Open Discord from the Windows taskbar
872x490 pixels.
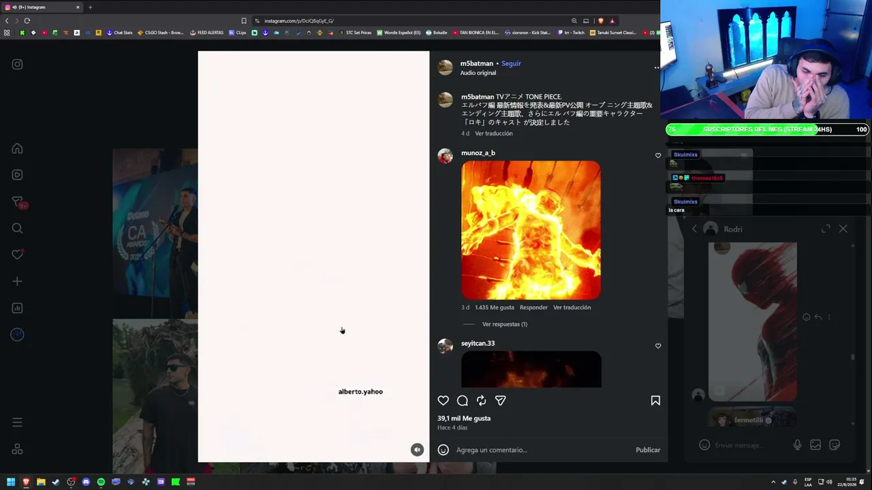pyautogui.click(x=86, y=483)
